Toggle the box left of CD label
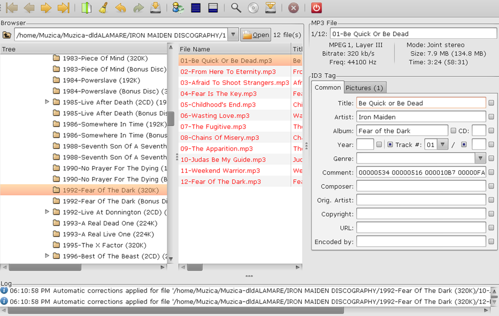The height and width of the screenshot is (316, 499). click(x=454, y=131)
